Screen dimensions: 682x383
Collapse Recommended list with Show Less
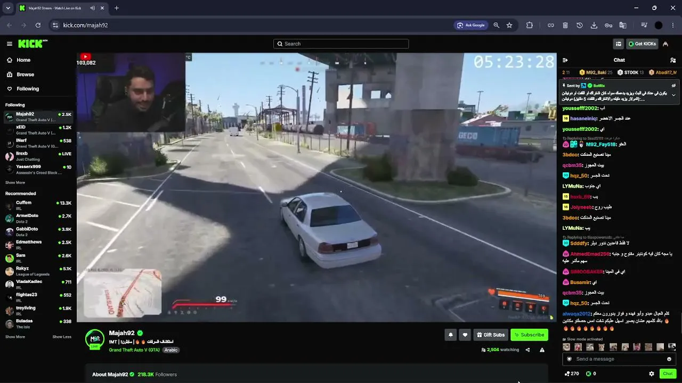[62, 337]
